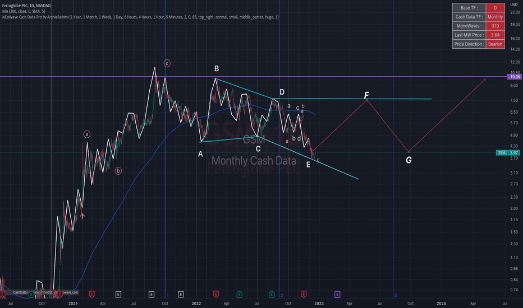Select the small 'e' sub-wave label
Screen dimensions: 523x308
click(x=302, y=111)
